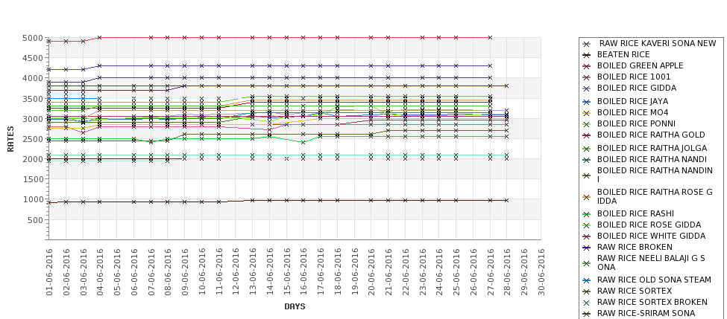Click the 27-06-2016 x-axis date

click(x=490, y=272)
